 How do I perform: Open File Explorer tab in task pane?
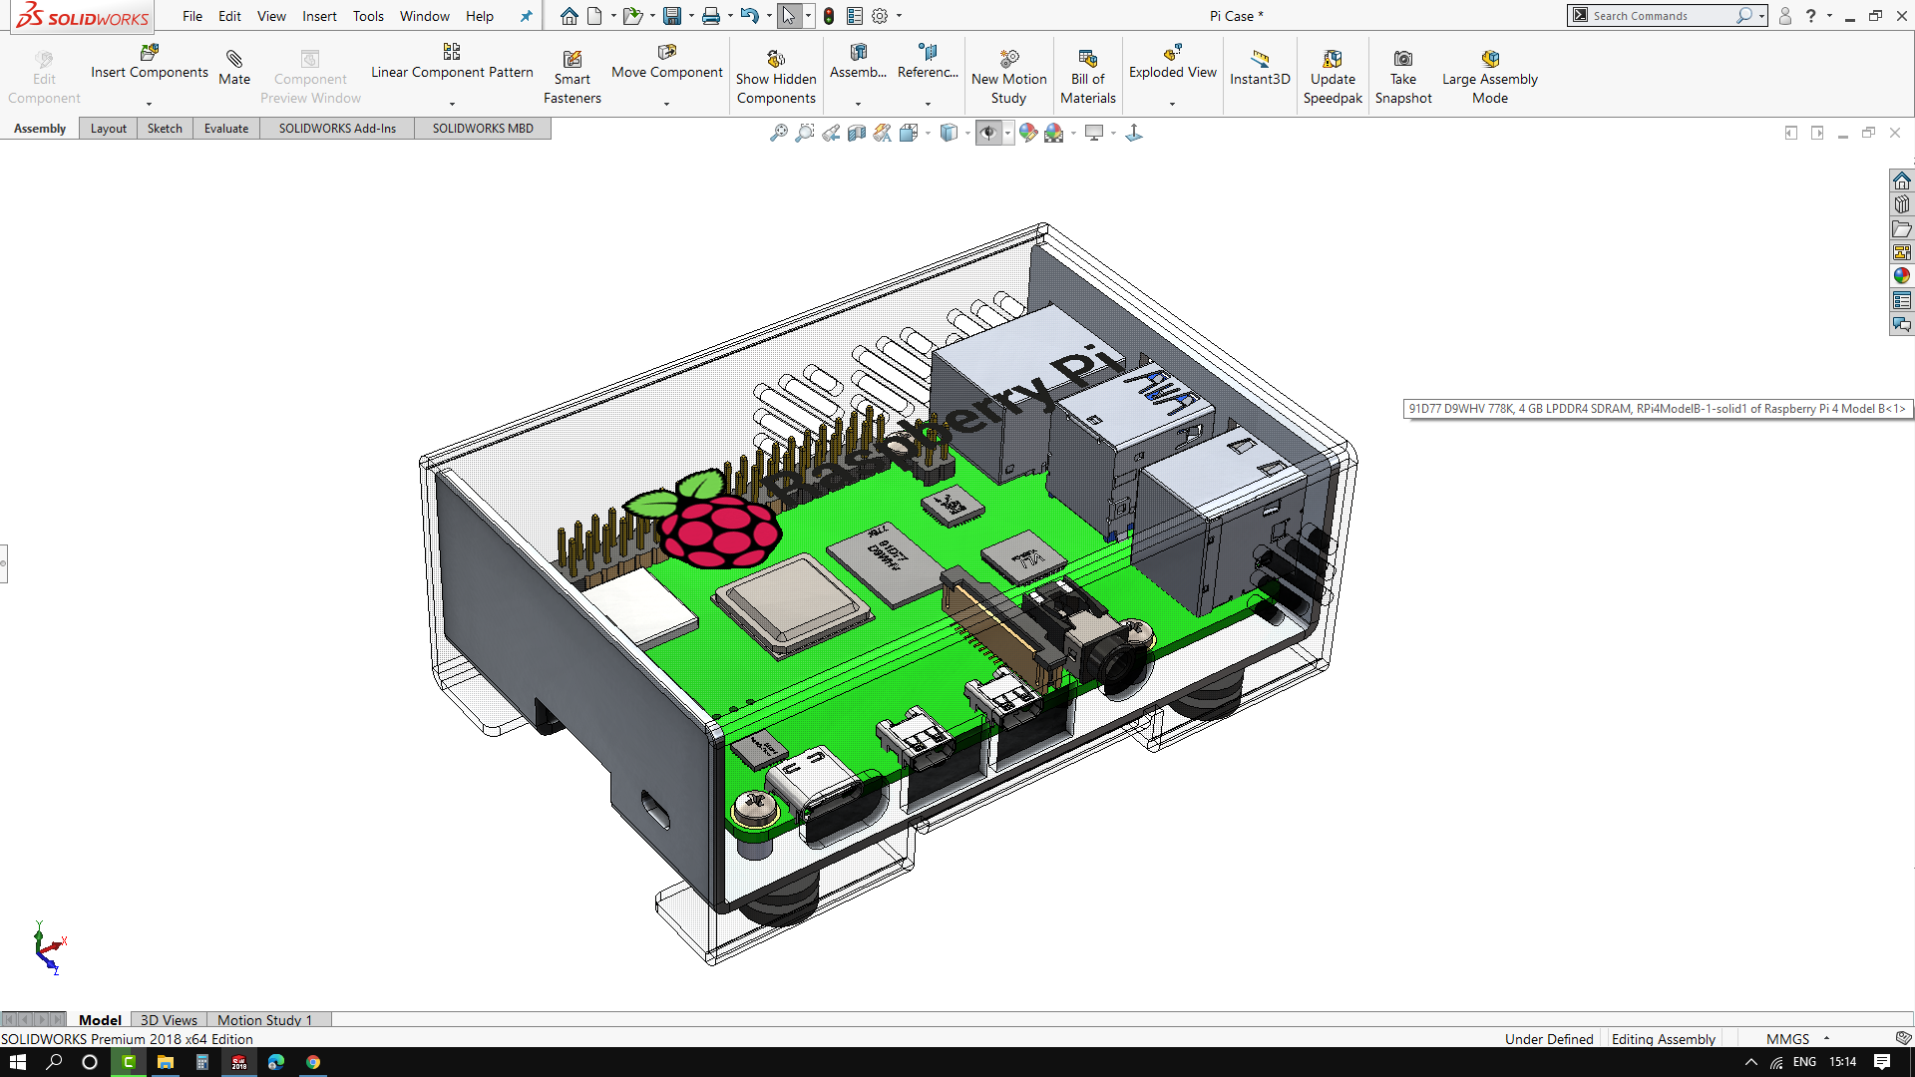(x=1902, y=228)
